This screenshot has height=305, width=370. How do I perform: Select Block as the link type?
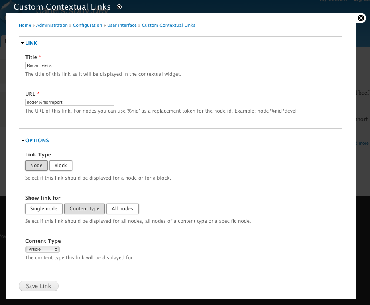pos(61,165)
